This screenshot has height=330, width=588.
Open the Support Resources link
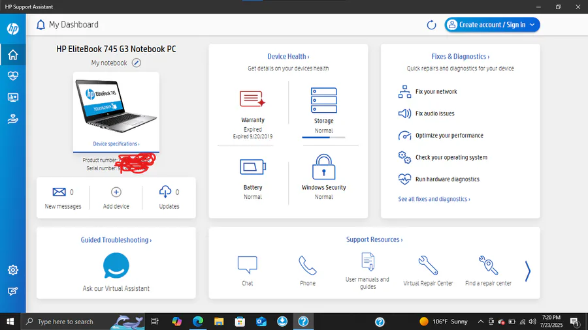pyautogui.click(x=374, y=239)
